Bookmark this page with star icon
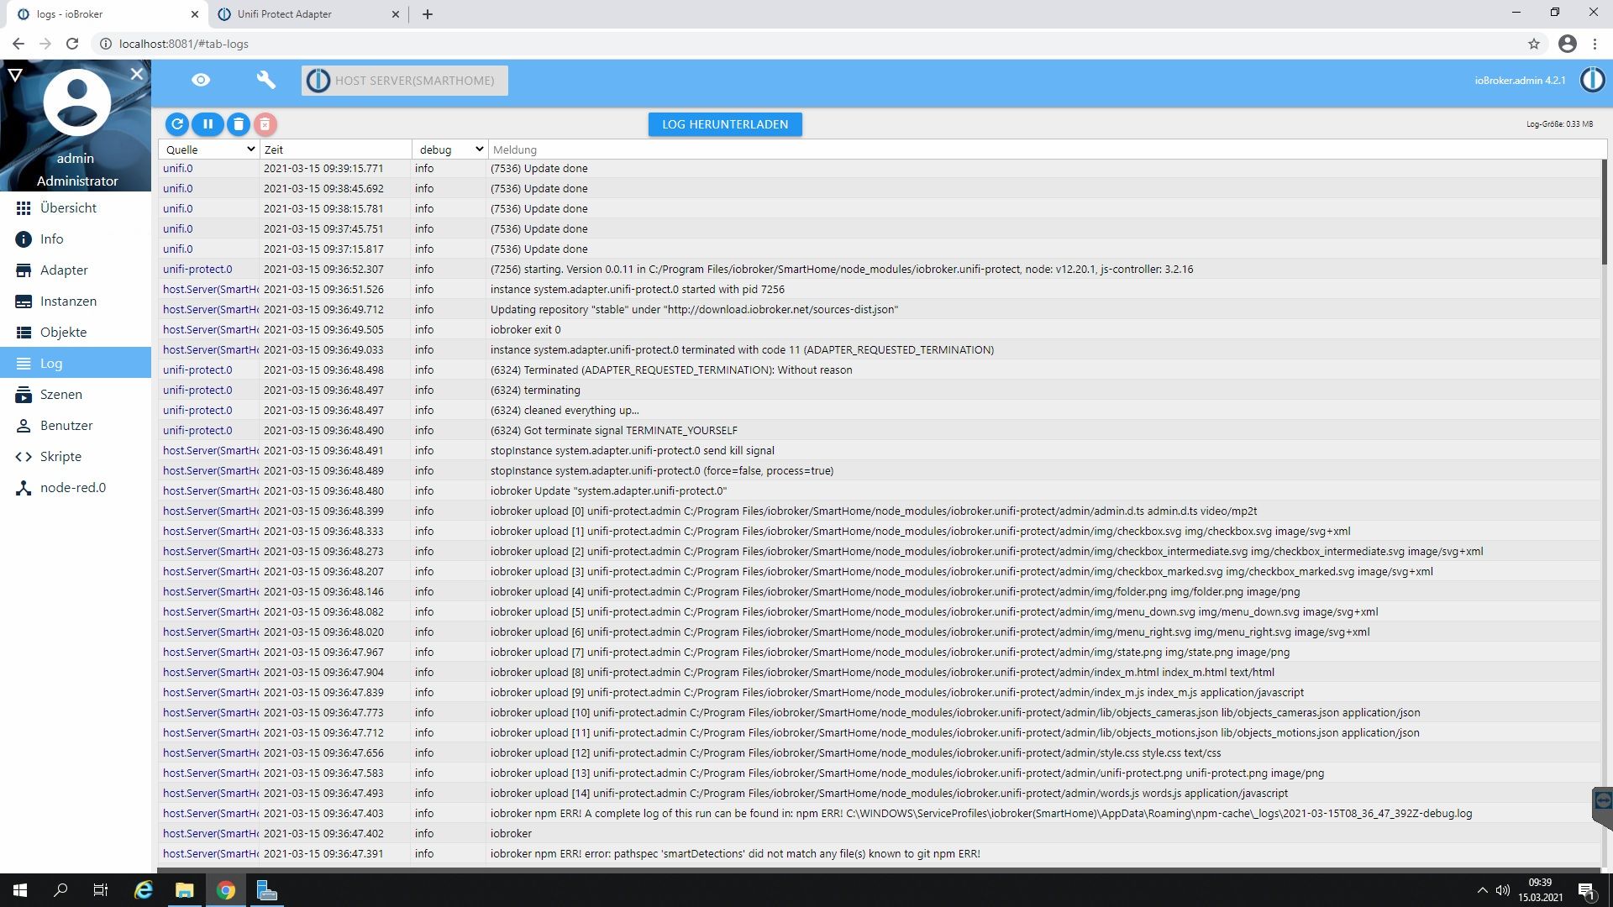Screen dimensions: 1613x907 [x=1534, y=44]
